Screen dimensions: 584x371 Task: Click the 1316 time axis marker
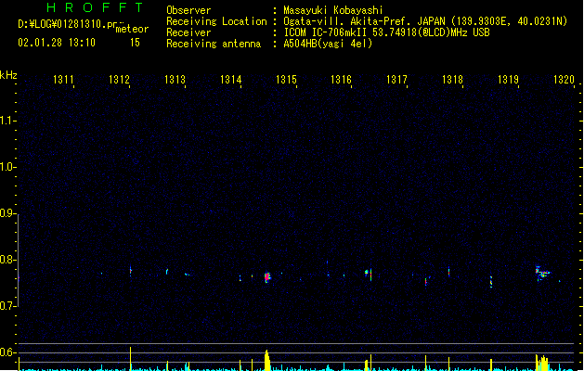(x=341, y=80)
